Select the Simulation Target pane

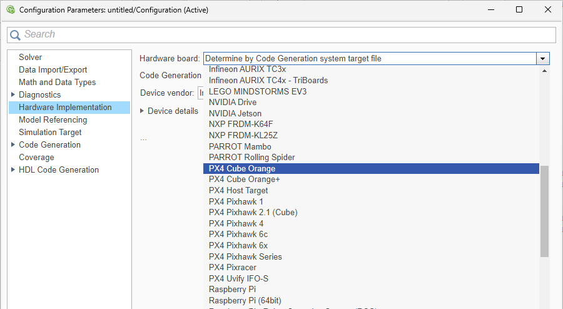click(x=50, y=132)
